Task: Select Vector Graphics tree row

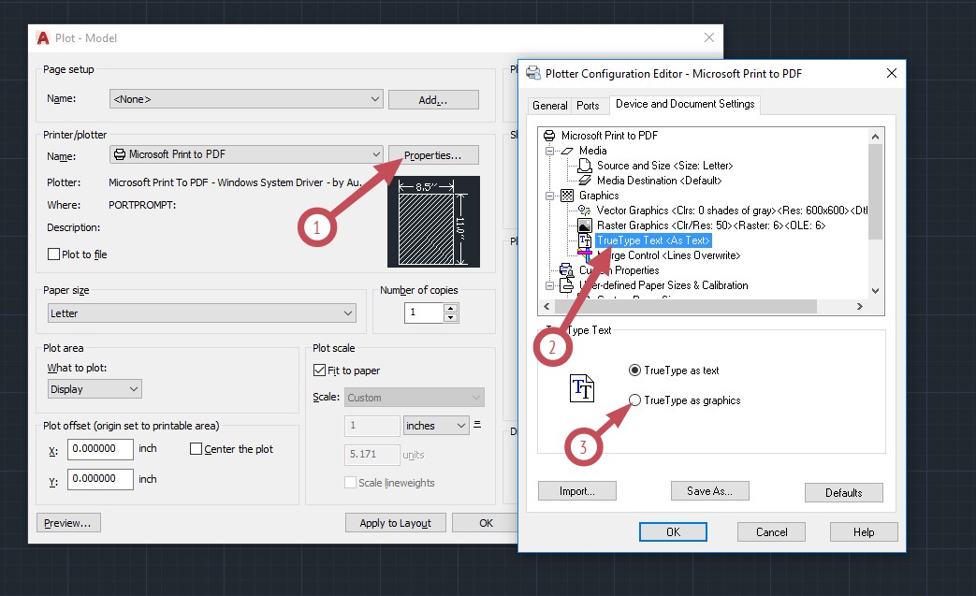Action: tap(732, 211)
